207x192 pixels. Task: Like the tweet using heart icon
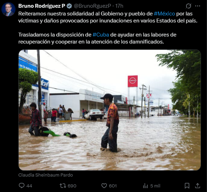tap(104, 186)
